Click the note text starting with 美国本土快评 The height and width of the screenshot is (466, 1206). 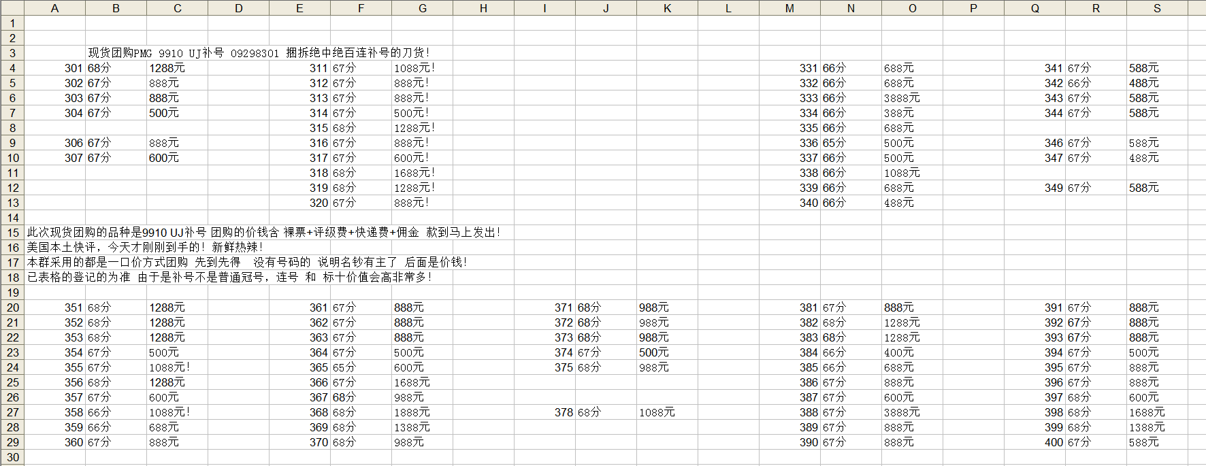coord(144,248)
